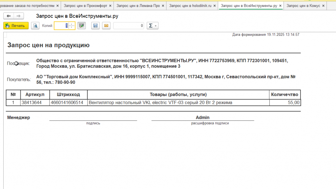Click the Покупатель label
This screenshot has height=189, width=336.
pyautogui.click(x=19, y=80)
